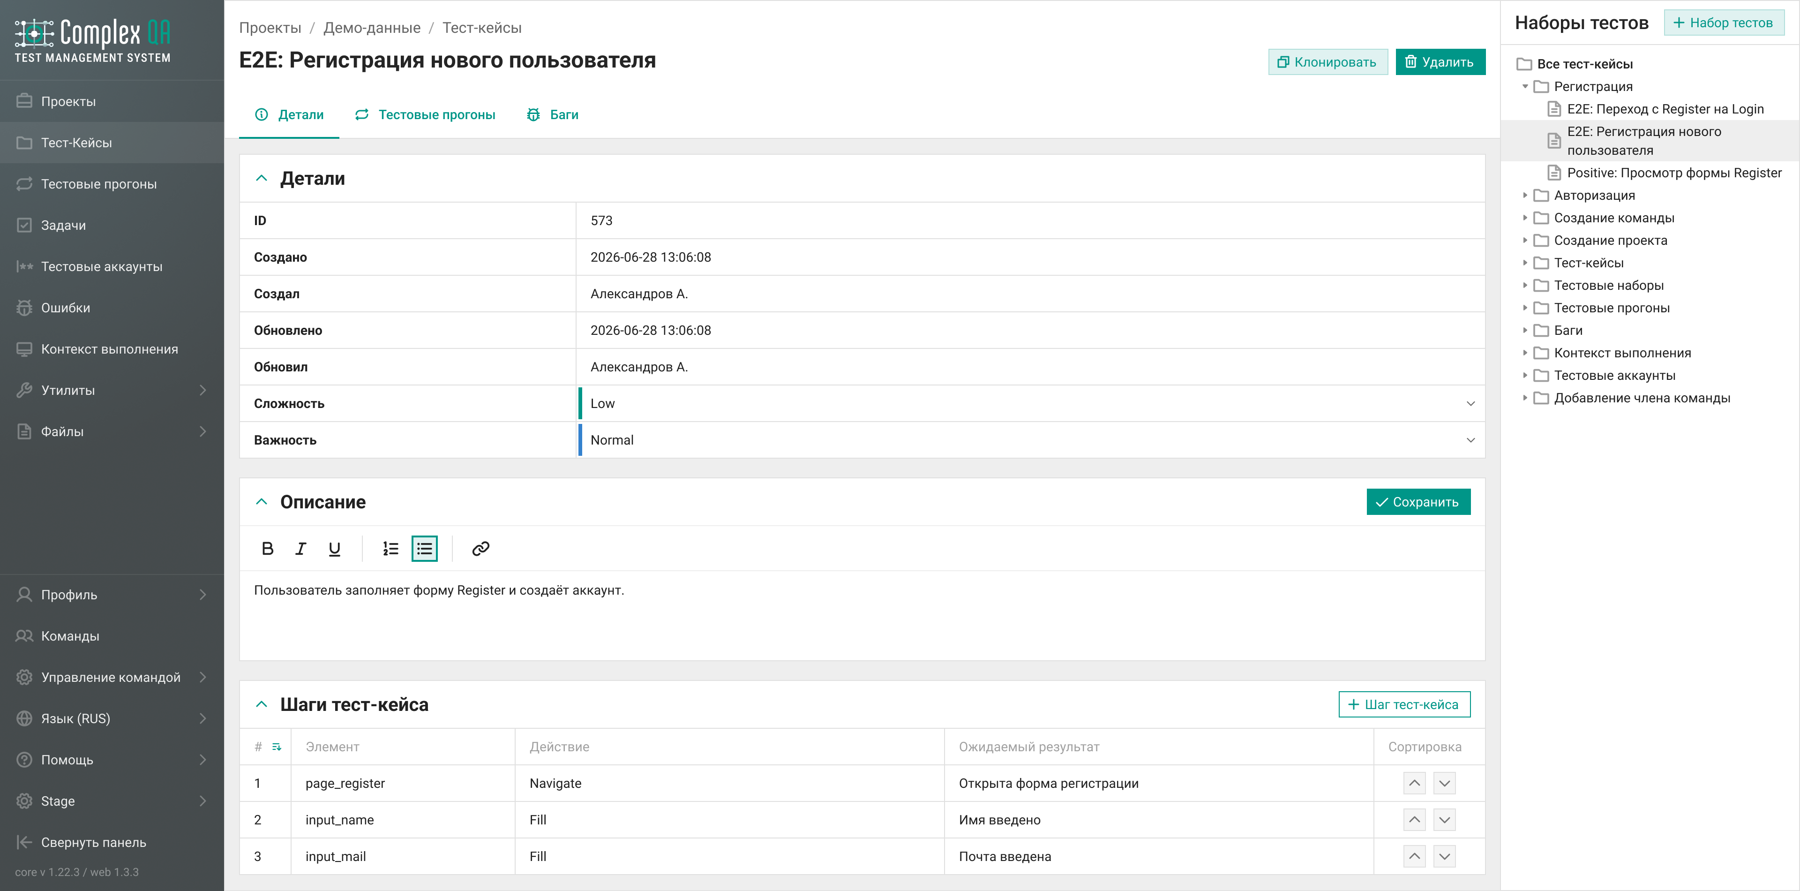Go to Тестовые прогоны in sidebar
This screenshot has width=1800, height=891.
112,184
